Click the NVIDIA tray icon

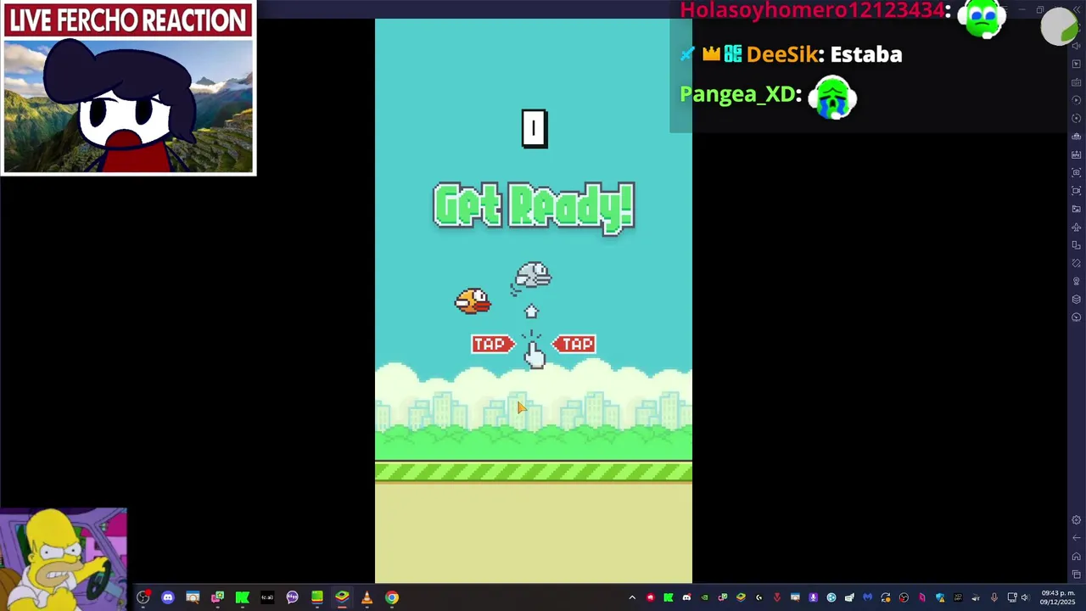704,597
